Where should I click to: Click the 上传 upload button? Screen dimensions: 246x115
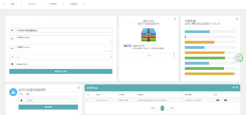[x=148, y=55]
